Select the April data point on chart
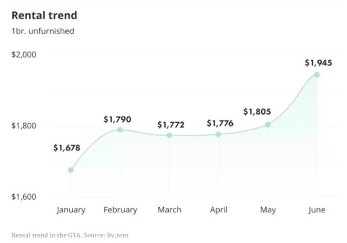The image size is (347, 243). tap(218, 134)
